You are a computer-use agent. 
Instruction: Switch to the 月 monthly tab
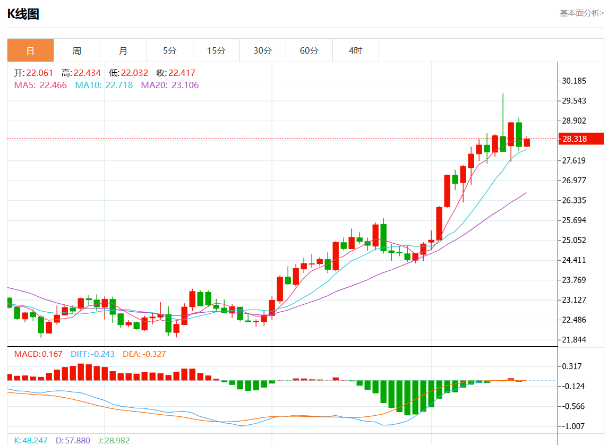tap(123, 50)
